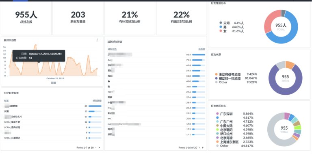Go to previous page of 活跃好友排名 table
The image size is (312, 154).
point(199,147)
